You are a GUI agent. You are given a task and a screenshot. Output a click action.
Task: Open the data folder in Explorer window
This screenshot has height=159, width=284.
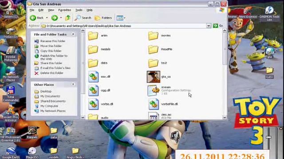[x=93, y=63]
